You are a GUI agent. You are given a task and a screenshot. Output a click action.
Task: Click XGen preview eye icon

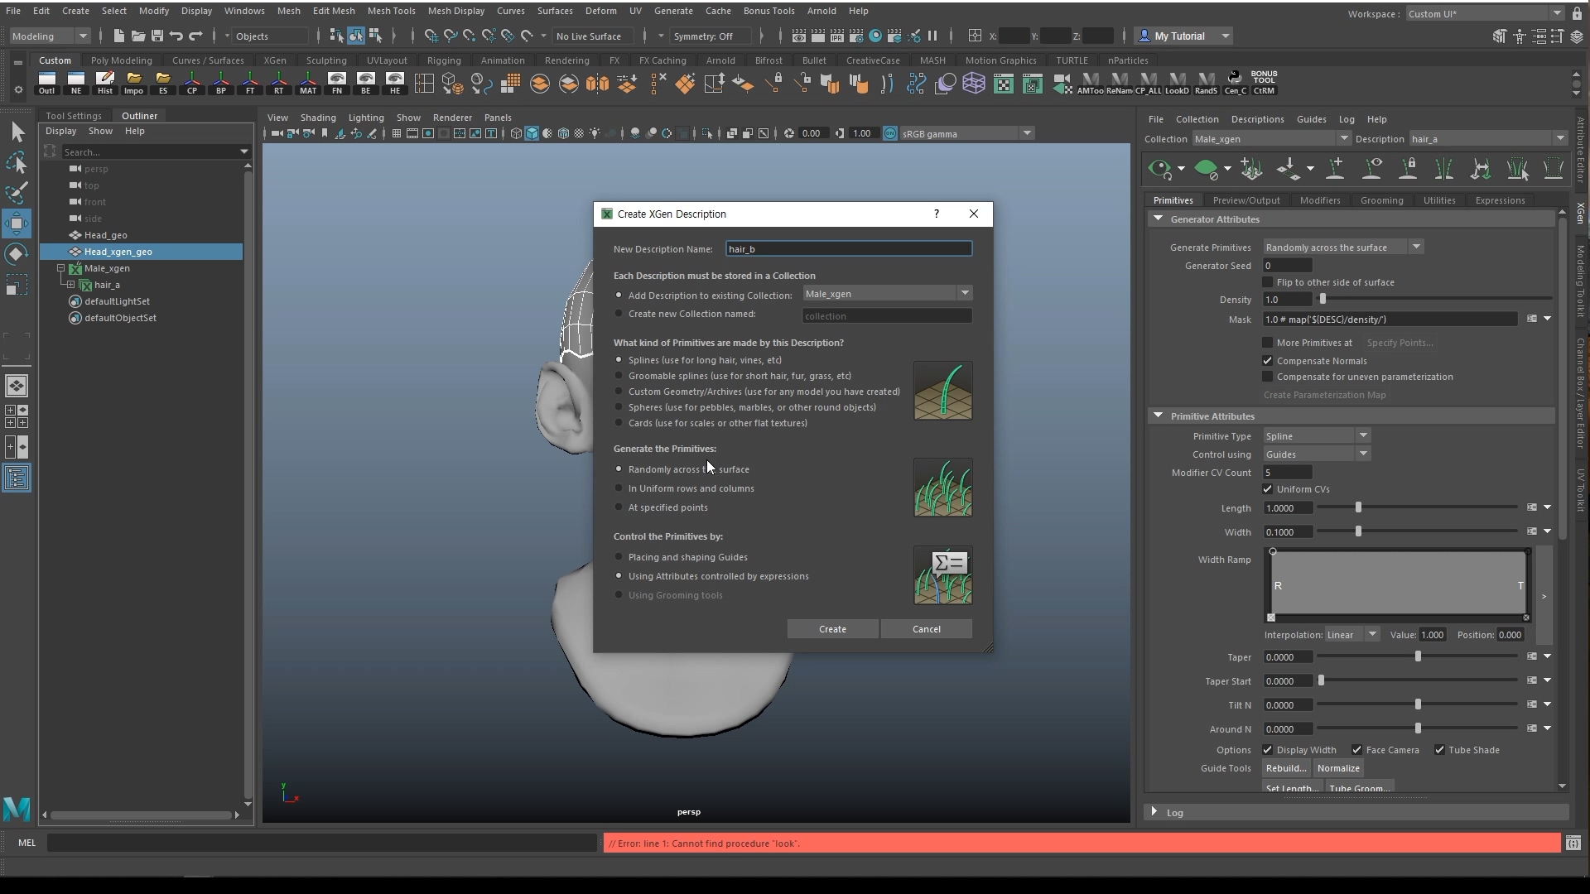point(1160,169)
